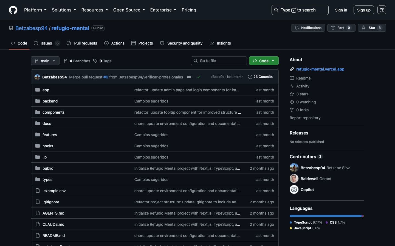The height and width of the screenshot is (246, 395).
Task: Click the backend folder icon
Action: point(38,101)
